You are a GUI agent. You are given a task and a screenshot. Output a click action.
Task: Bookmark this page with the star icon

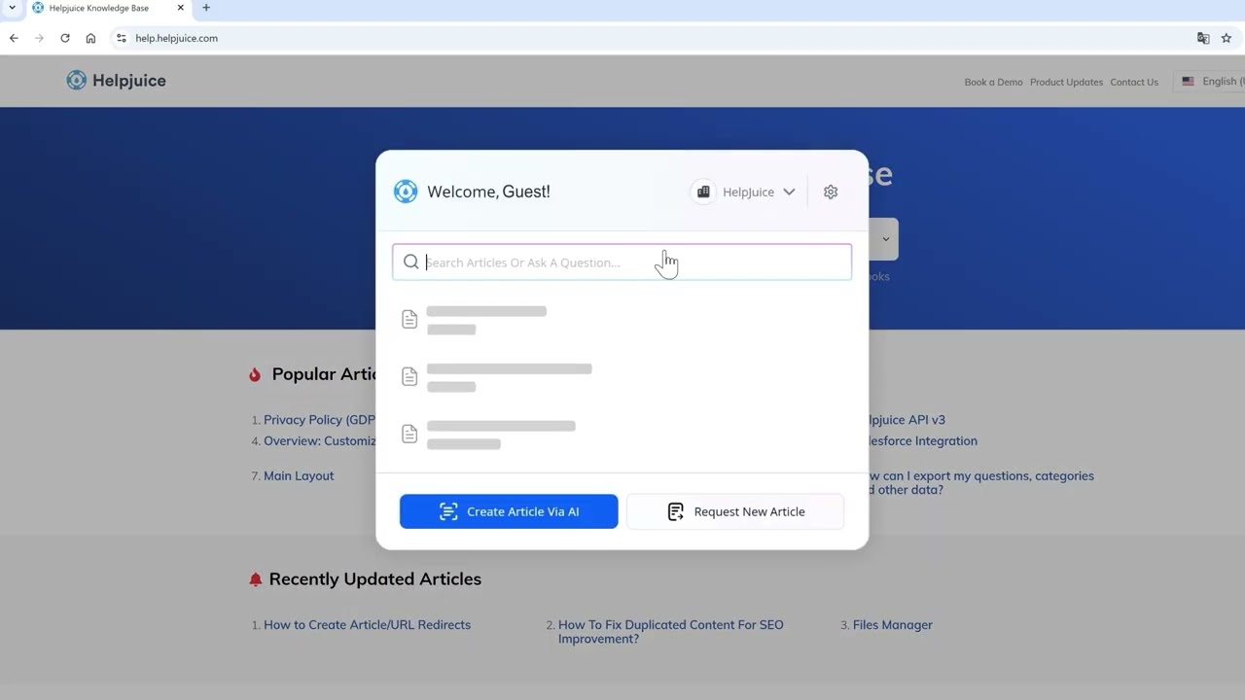[1227, 38]
